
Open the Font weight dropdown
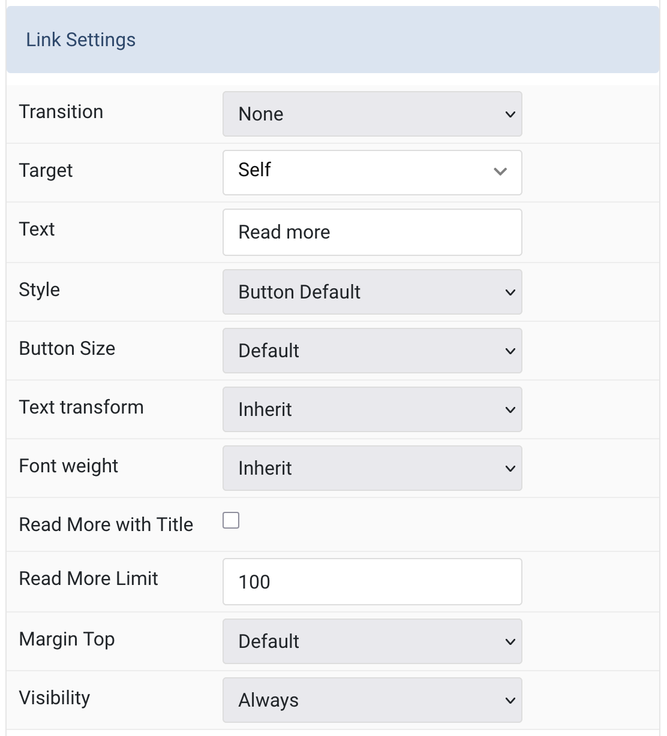[x=372, y=468]
